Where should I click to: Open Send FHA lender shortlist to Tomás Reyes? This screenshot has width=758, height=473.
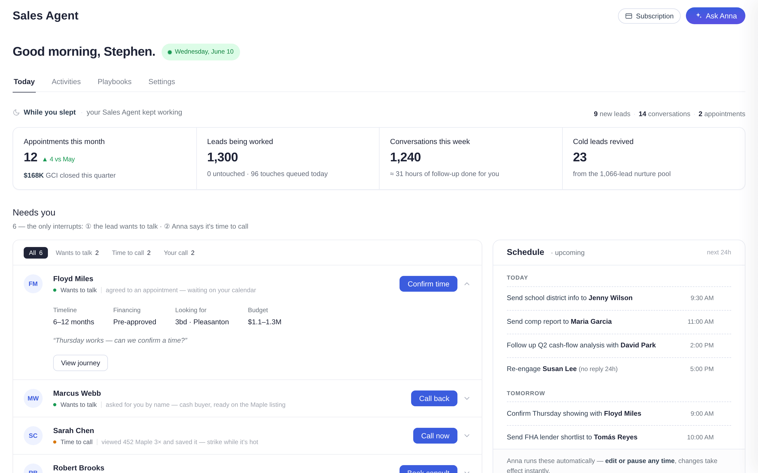(x=619, y=437)
